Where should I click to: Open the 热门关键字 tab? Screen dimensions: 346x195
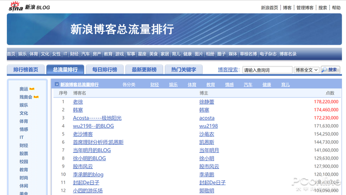pos(183,70)
